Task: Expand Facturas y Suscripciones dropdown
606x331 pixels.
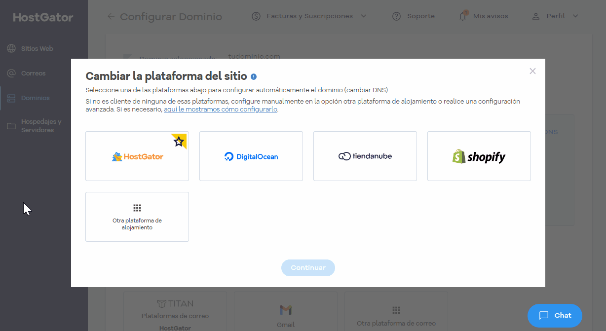Action: tap(309, 16)
